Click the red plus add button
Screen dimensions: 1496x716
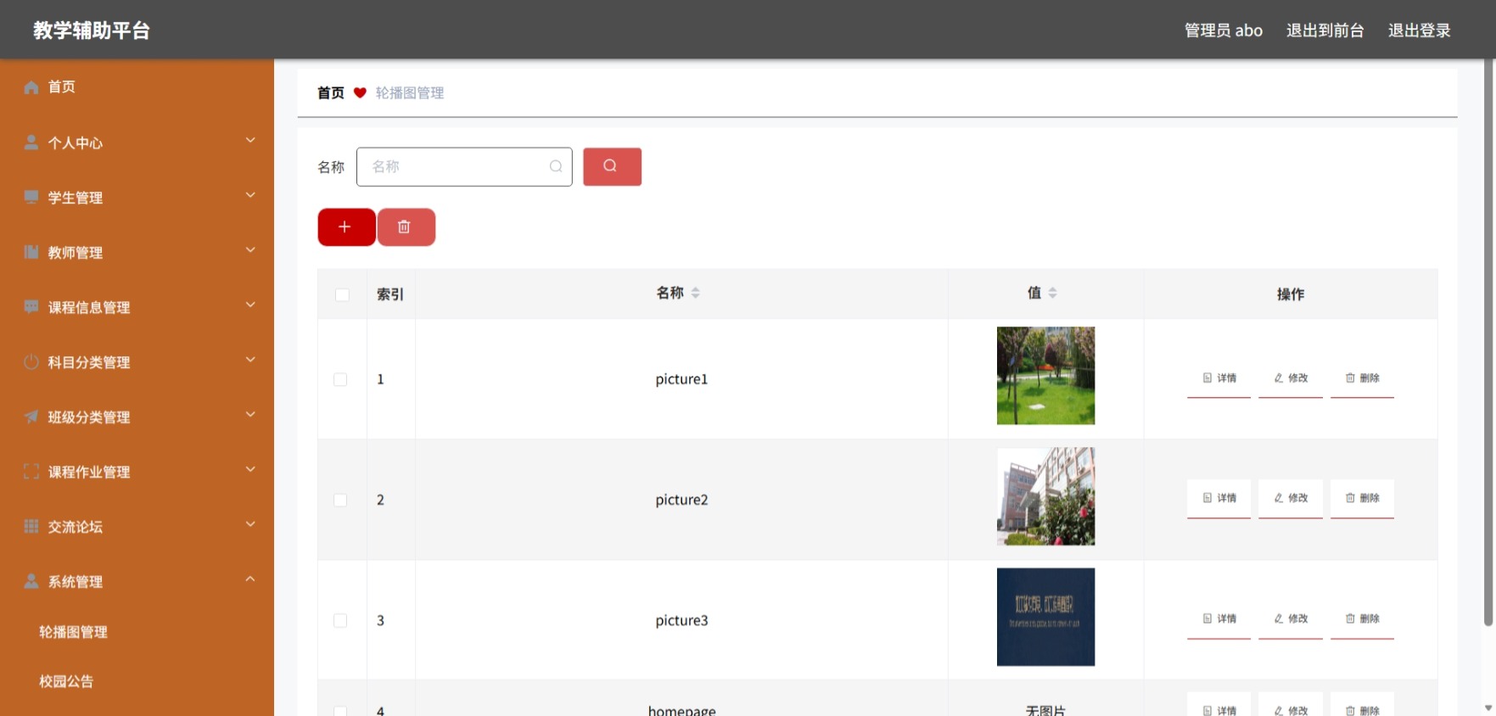point(346,227)
